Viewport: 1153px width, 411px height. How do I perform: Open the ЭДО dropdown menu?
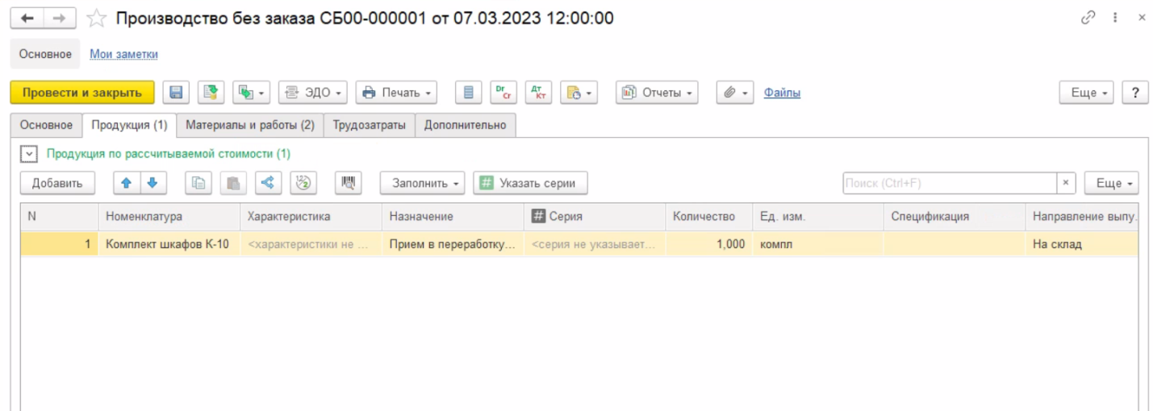[x=313, y=93]
